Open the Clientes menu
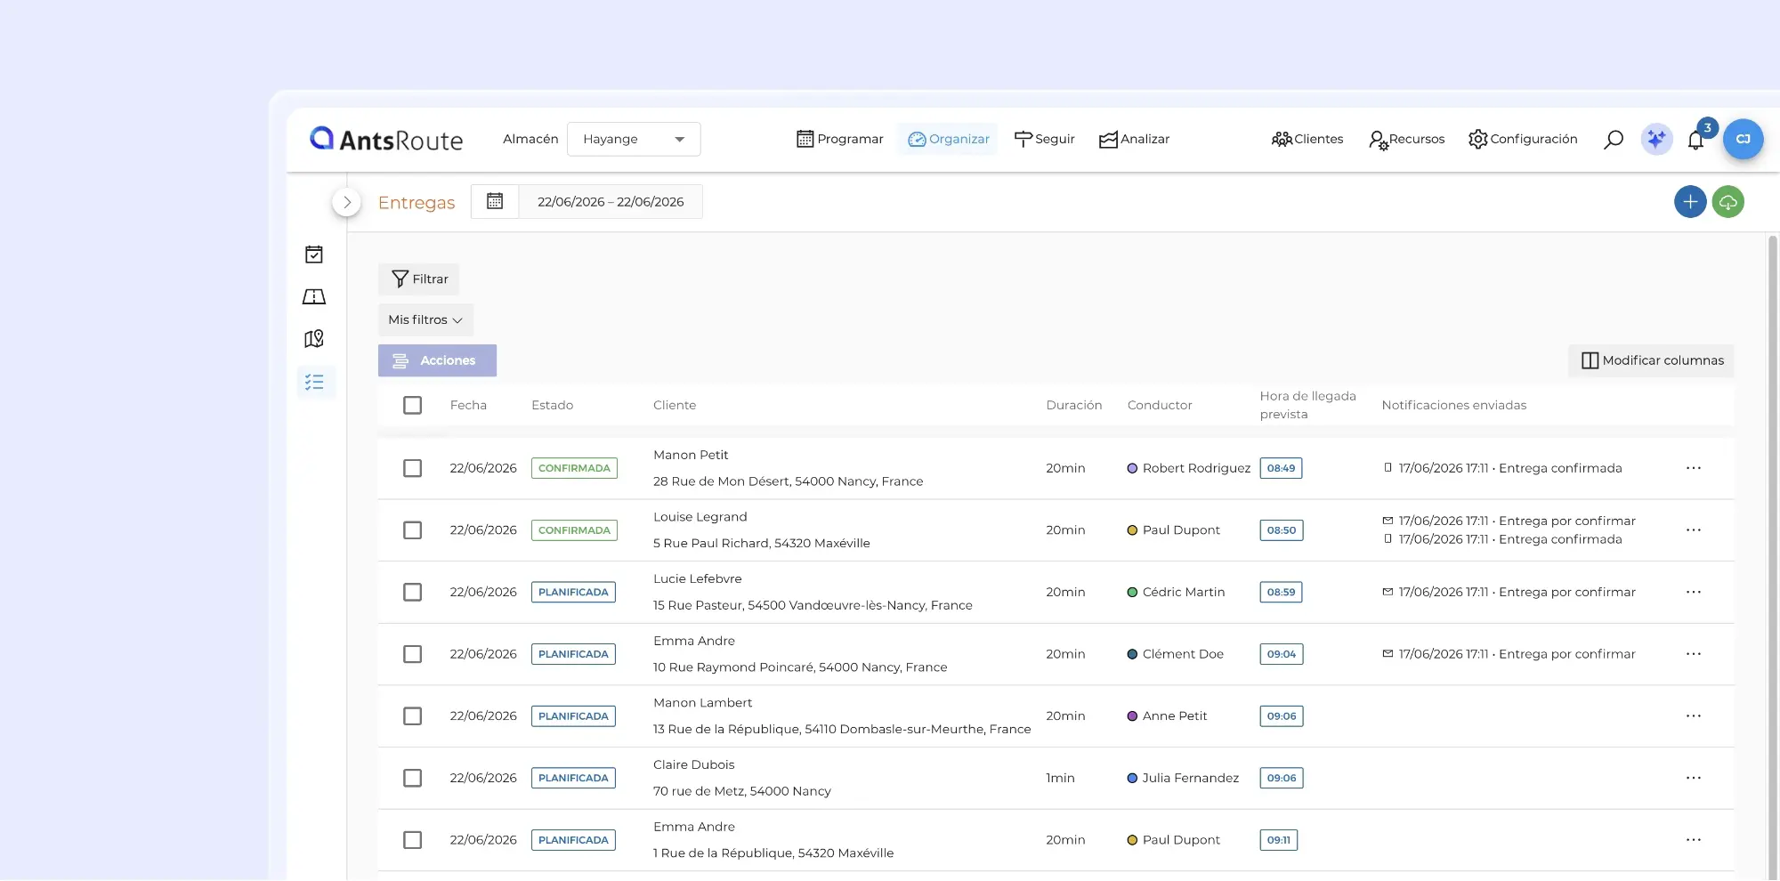 point(1307,139)
